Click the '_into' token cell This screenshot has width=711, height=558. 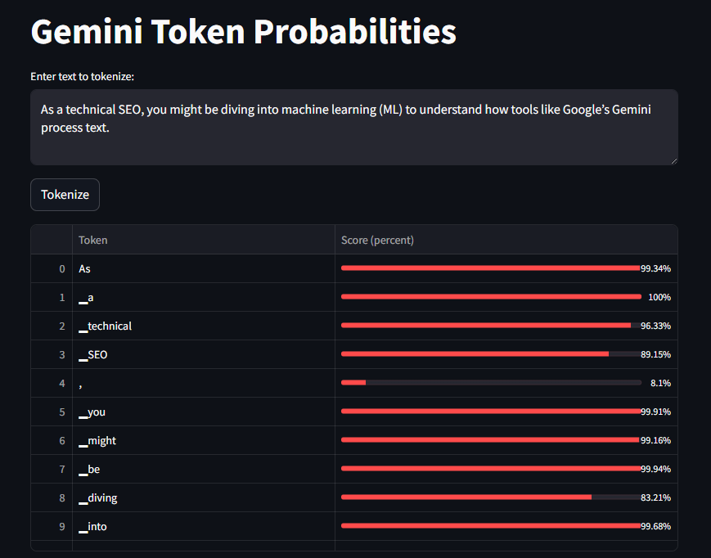point(204,526)
